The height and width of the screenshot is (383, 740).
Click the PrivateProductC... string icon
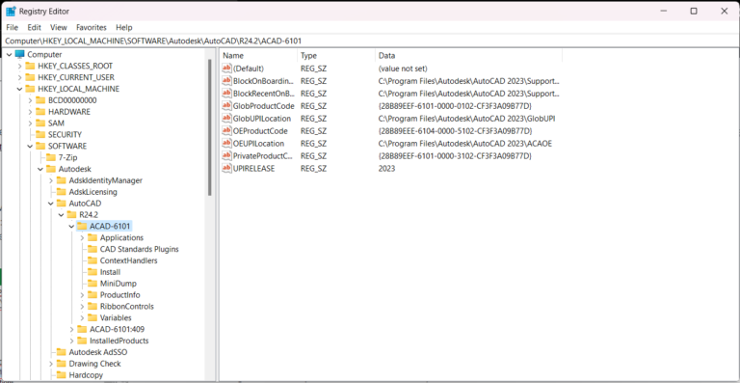[227, 156]
